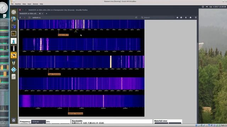The height and width of the screenshot is (127, 227).
Task: Click the Frequency kHz input field
Action: tap(39, 122)
